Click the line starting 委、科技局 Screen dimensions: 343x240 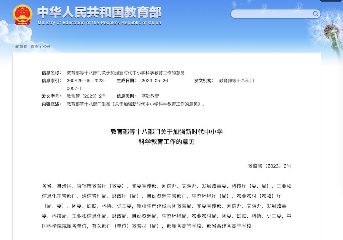point(166,216)
